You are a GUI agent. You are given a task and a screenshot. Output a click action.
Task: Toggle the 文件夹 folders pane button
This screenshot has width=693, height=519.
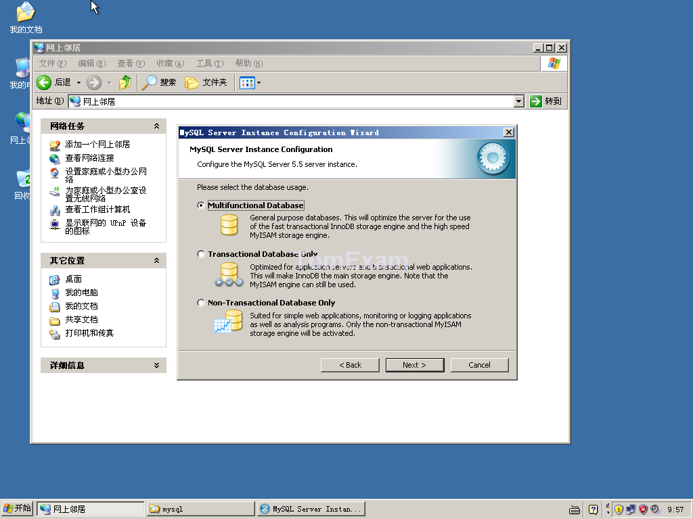pyautogui.click(x=206, y=82)
